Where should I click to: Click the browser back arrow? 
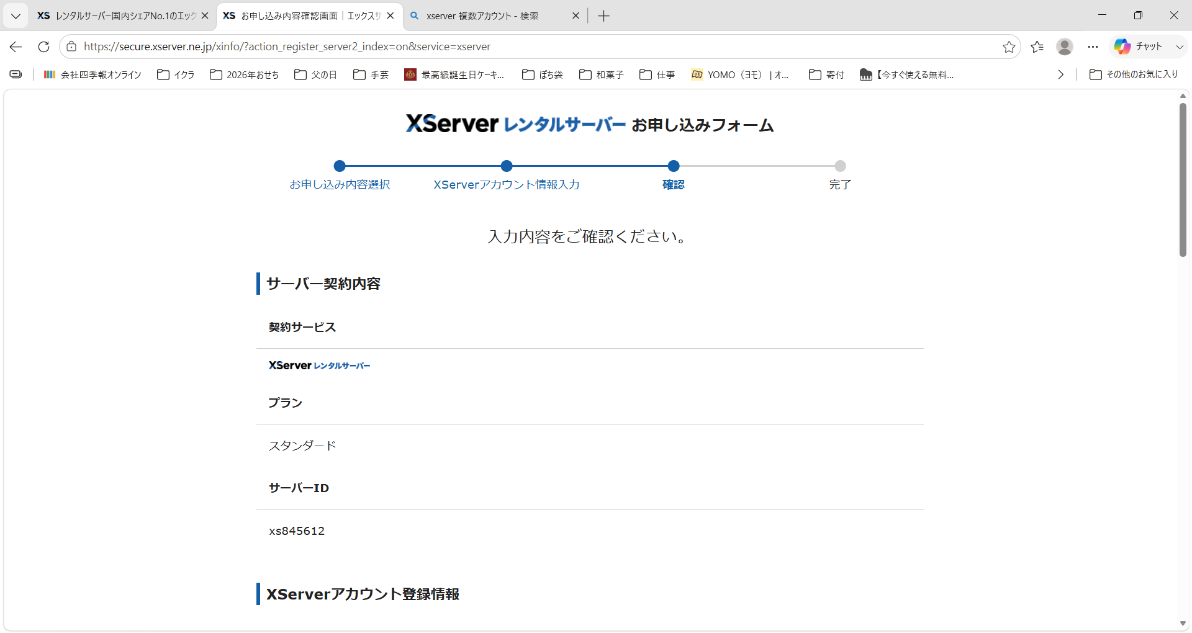(x=16, y=47)
